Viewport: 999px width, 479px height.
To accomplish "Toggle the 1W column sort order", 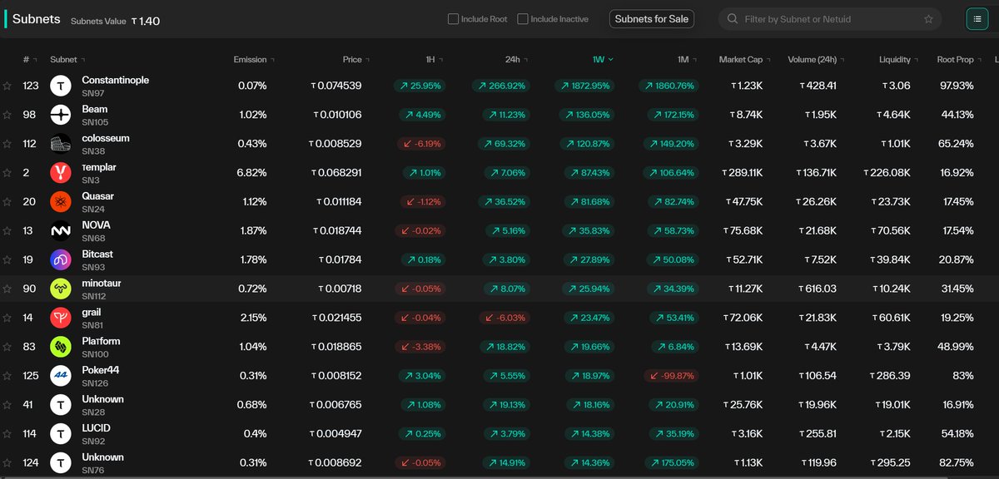I will (x=603, y=60).
